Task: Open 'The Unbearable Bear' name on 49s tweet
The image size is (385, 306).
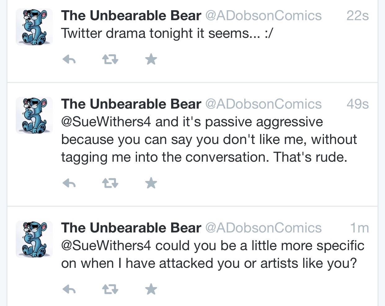Action: (131, 104)
